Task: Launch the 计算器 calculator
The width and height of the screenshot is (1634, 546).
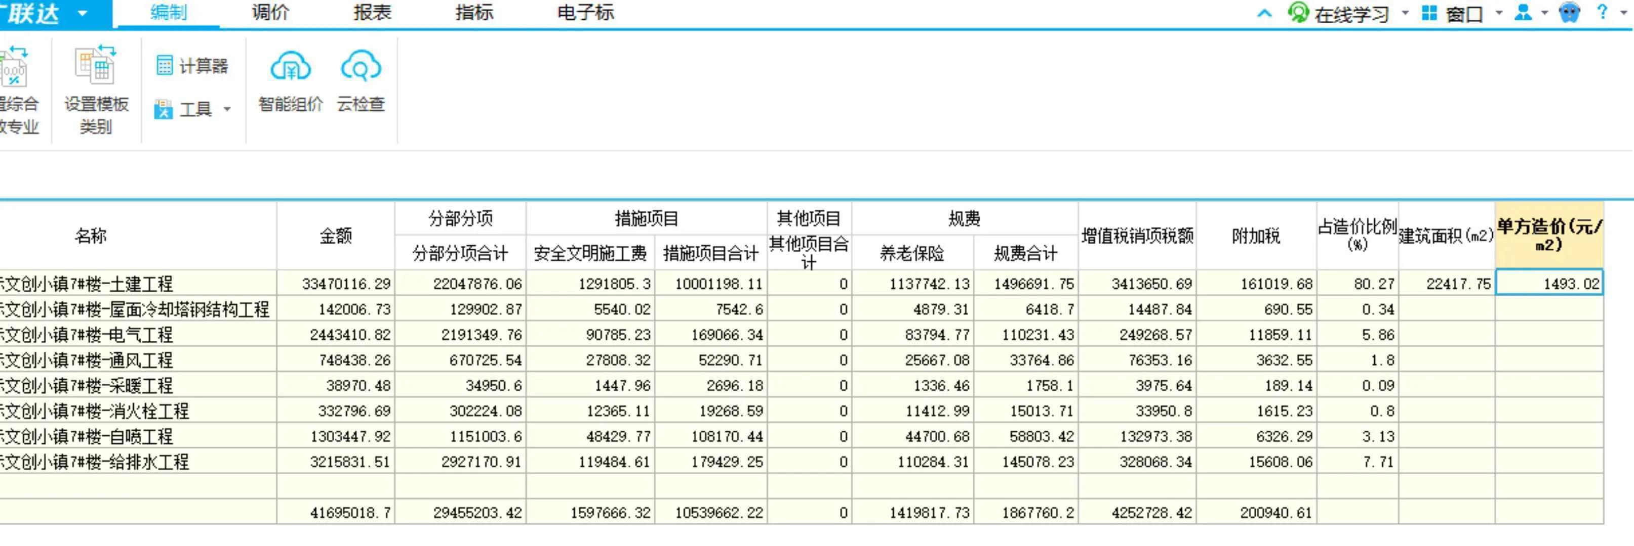Action: click(191, 65)
